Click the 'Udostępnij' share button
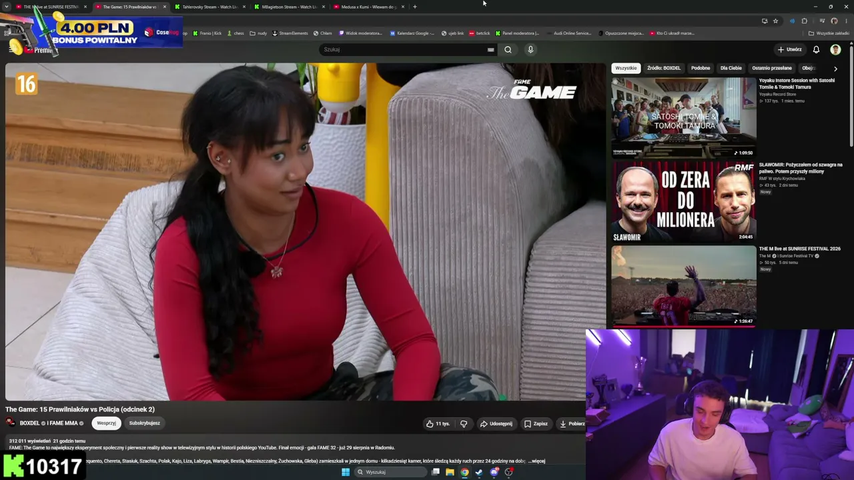The height and width of the screenshot is (480, 854). pos(496,423)
